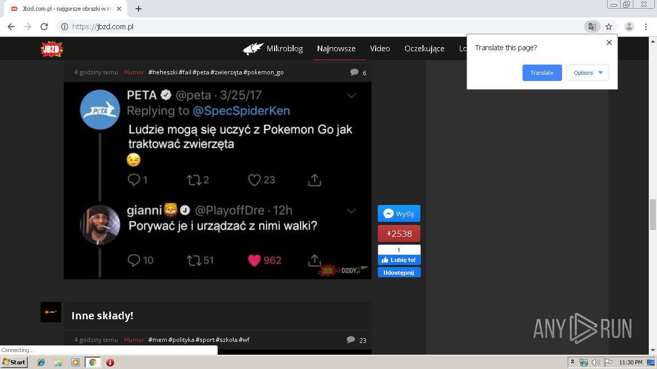Switch to Chrome in the taskbar

(x=92, y=362)
